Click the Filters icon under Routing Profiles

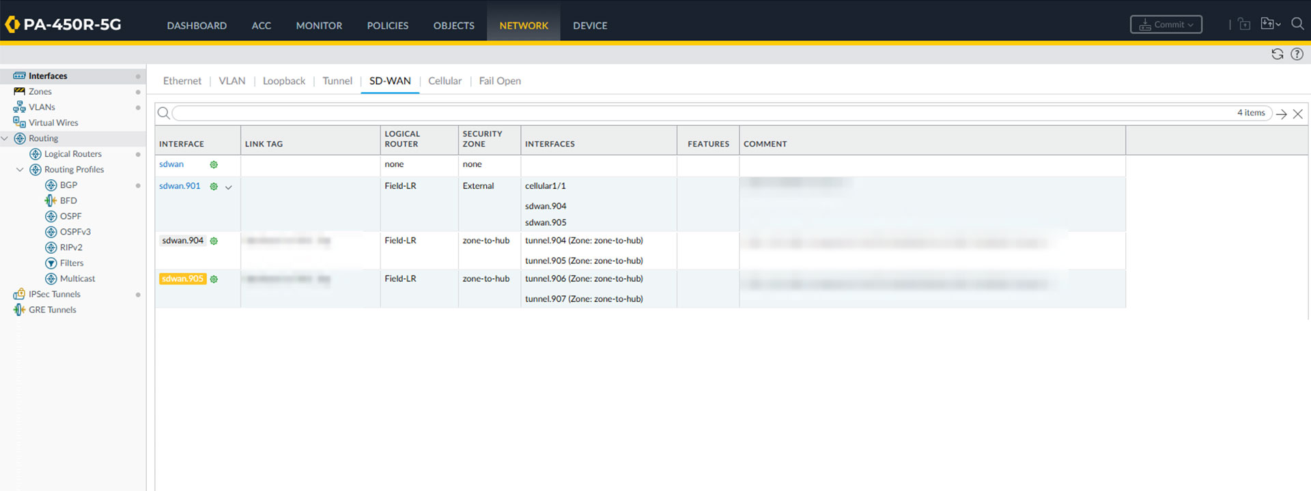click(x=51, y=263)
